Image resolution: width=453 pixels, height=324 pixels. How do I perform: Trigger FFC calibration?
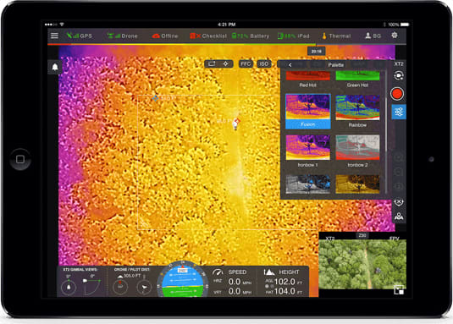pos(246,63)
